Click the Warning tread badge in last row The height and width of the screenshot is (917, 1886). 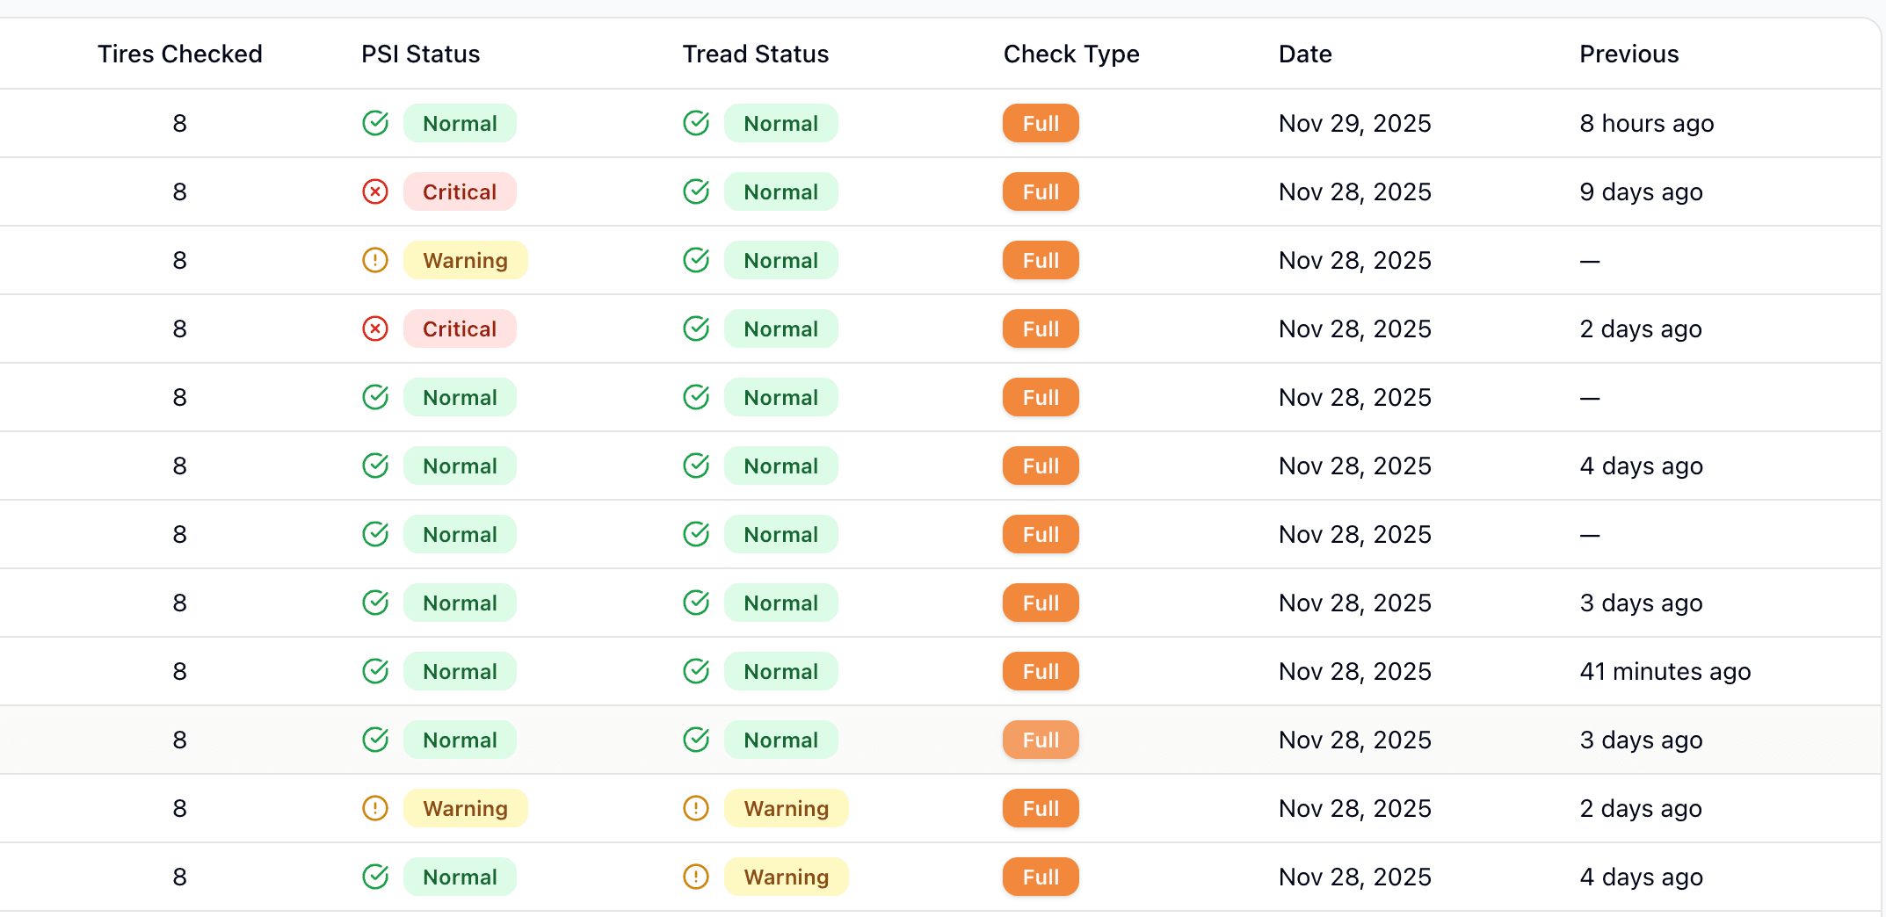(x=786, y=877)
